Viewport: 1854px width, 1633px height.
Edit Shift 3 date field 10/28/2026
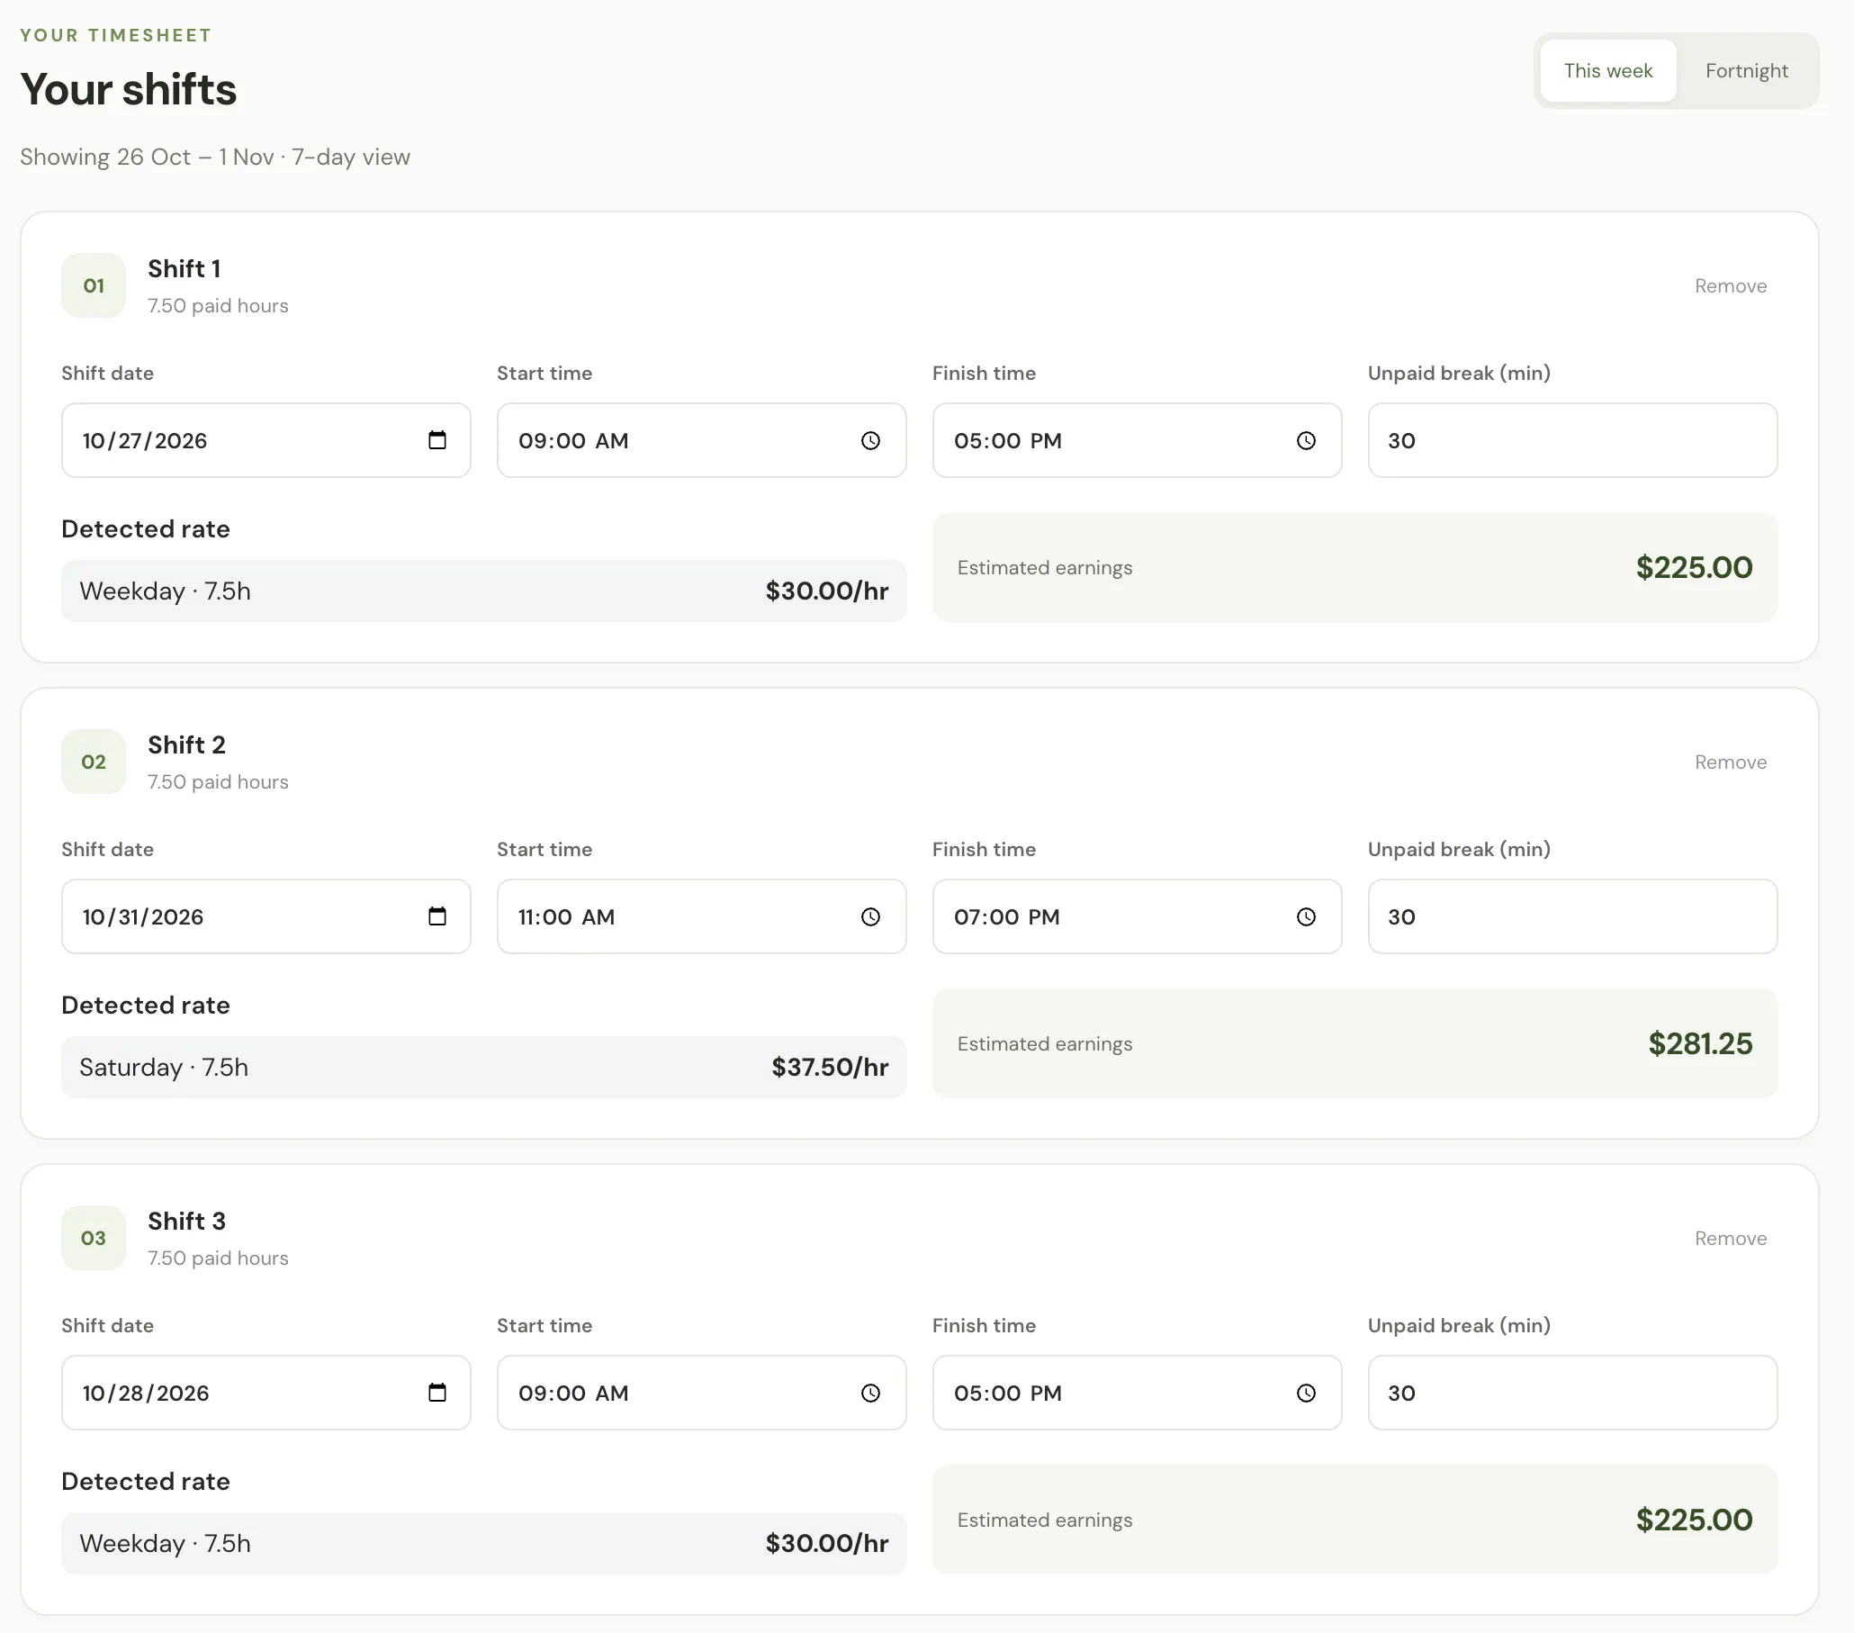(265, 1393)
